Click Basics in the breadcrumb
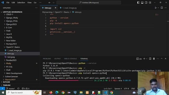Image resolution: width=169 pixels, height=95 pixels. tap(67, 12)
